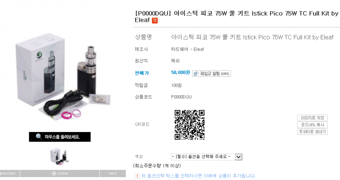Image resolution: width=340 pixels, height=180 pixels.
Task: Save the QR code with 이미지로 저장
Action: tap(312, 118)
